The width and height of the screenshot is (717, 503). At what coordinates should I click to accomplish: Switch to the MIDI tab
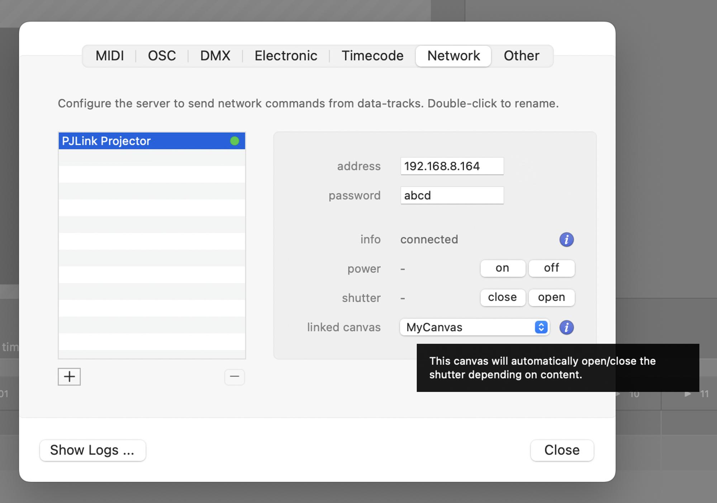point(110,56)
